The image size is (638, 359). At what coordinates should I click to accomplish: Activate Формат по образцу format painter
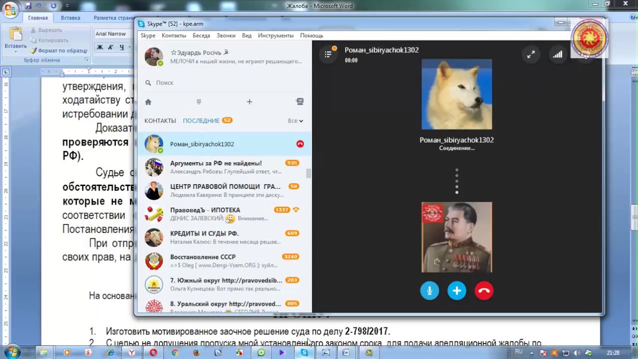59,50
